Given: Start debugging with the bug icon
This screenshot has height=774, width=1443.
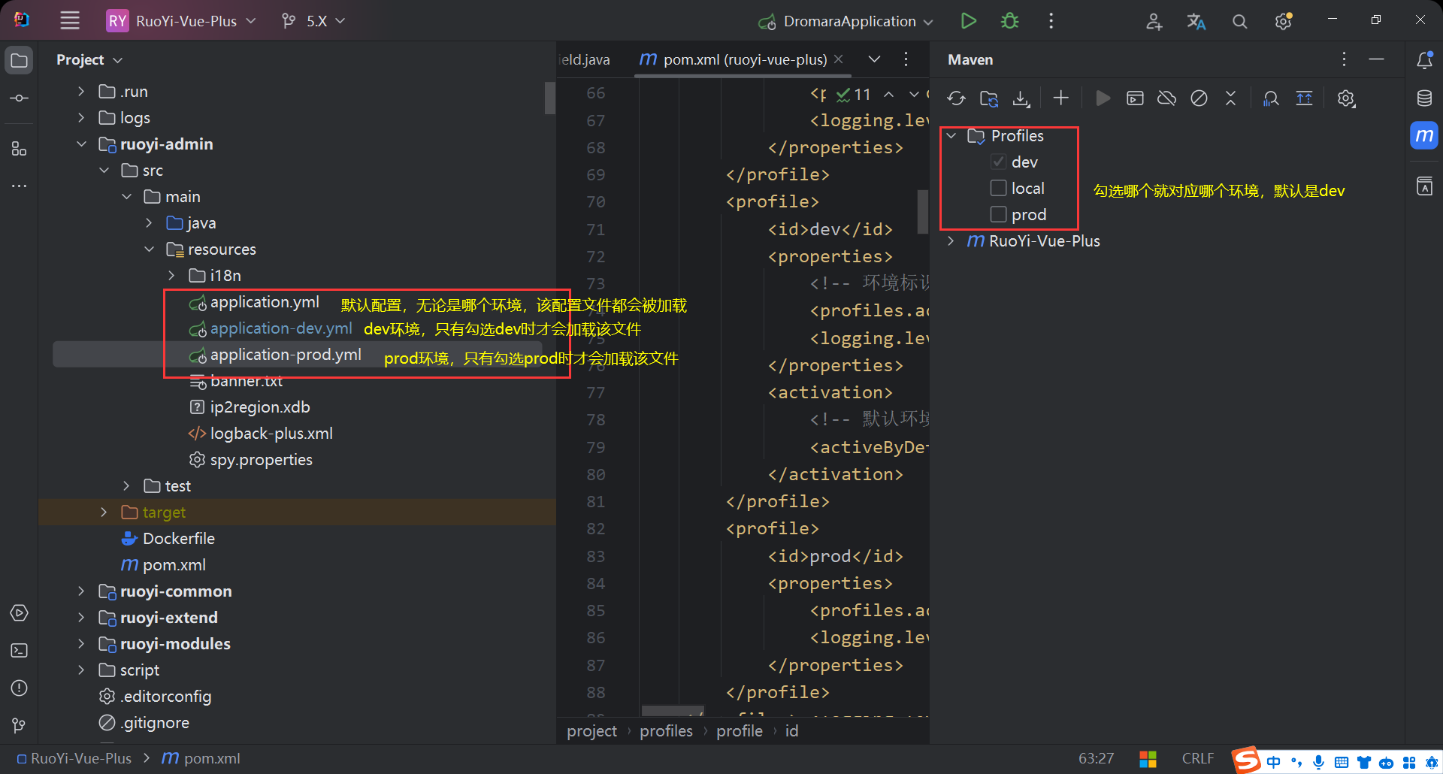Looking at the screenshot, I should coord(1009,21).
